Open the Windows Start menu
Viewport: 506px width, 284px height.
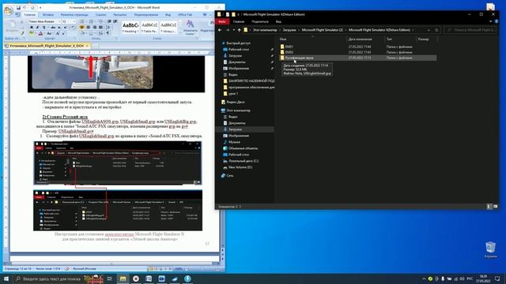(x=6, y=278)
